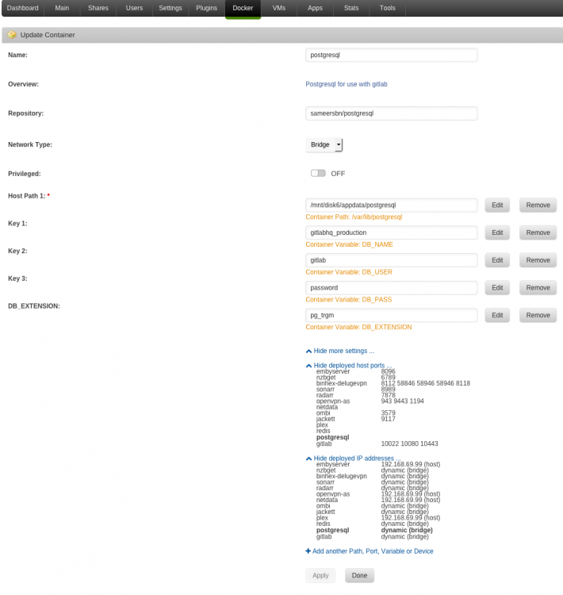This screenshot has height=595, width=563.
Task: Click 'Container Path: /var/lib/postgresql' text
Action: click(354, 217)
